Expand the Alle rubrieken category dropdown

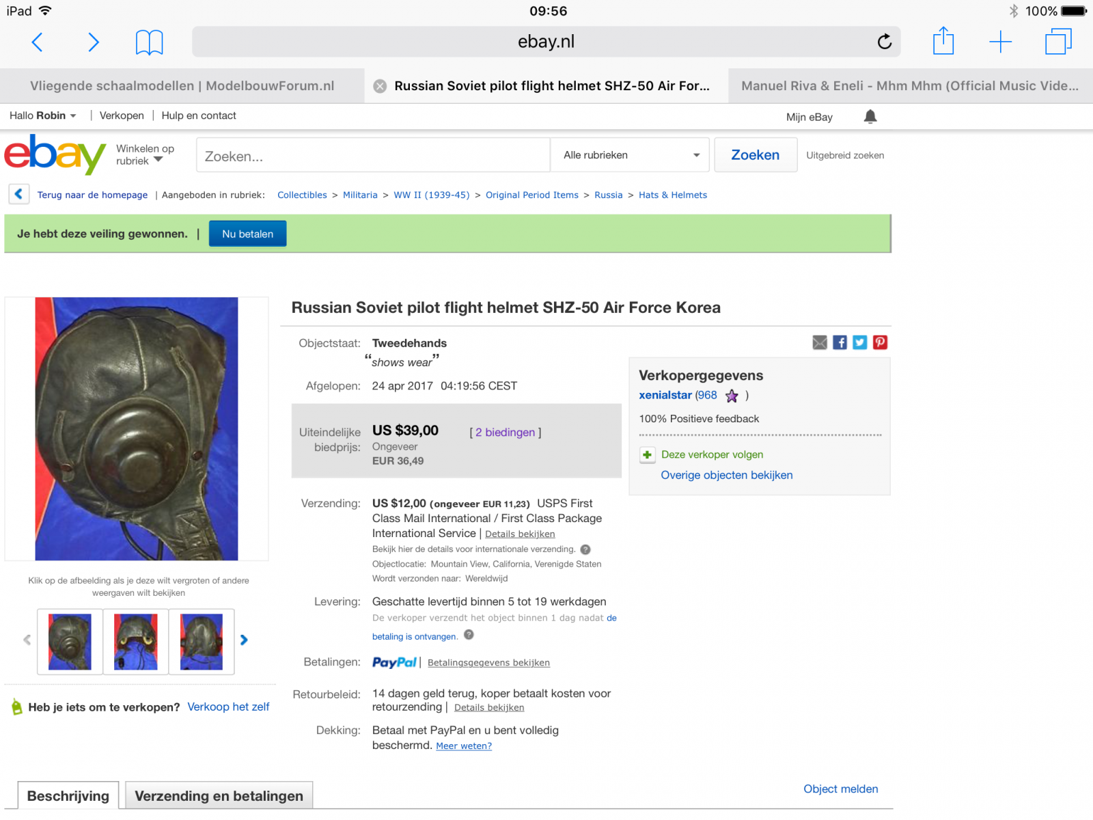coord(631,155)
